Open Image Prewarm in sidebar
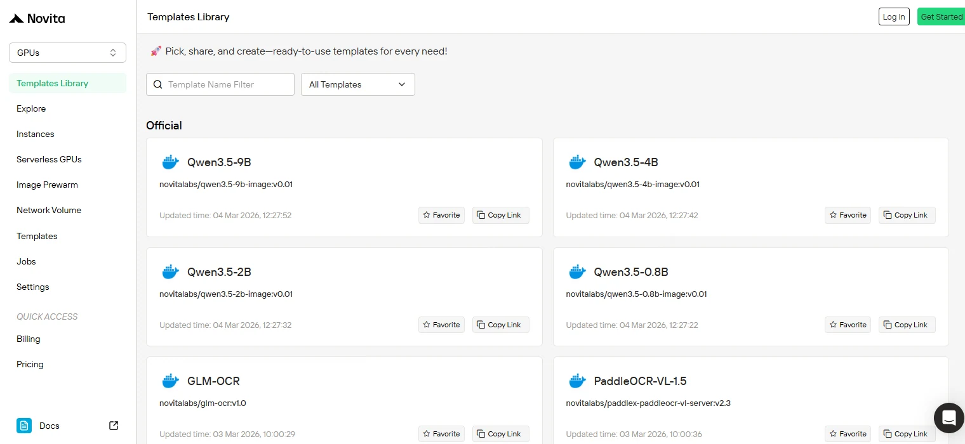Image resolution: width=965 pixels, height=444 pixels. (47, 185)
